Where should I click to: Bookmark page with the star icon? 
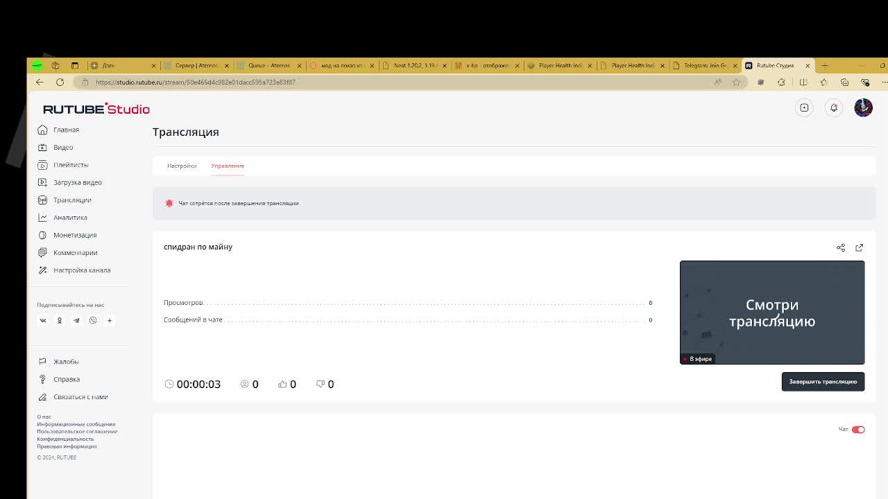[x=736, y=82]
